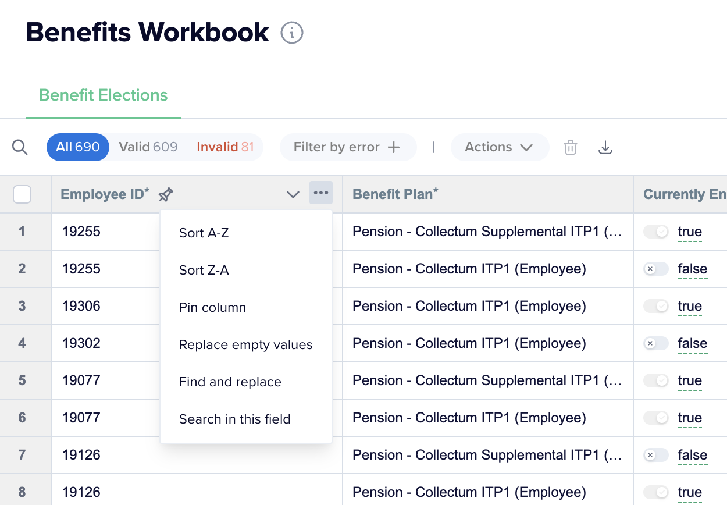Screen dimensions: 727x505
Task: Click the three-dot Employee ID column menu
Action: pos(321,193)
